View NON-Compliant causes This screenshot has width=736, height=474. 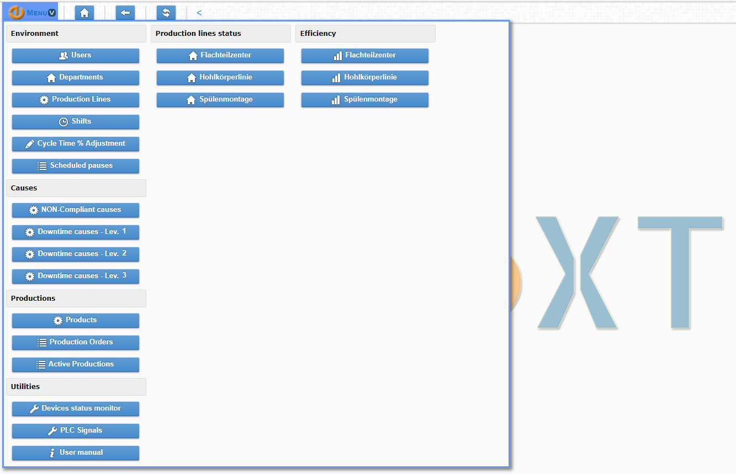(75, 210)
